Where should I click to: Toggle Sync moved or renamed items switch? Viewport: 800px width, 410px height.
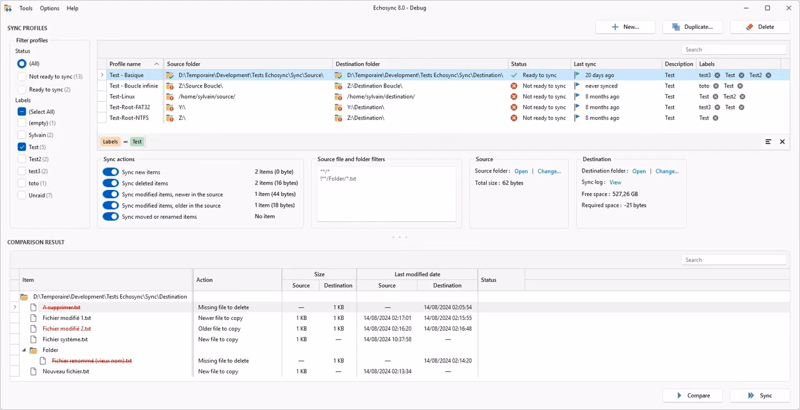[x=111, y=216]
